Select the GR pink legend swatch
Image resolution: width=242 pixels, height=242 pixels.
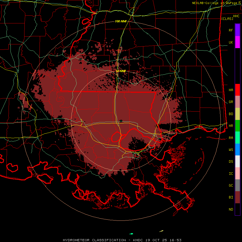237,102
